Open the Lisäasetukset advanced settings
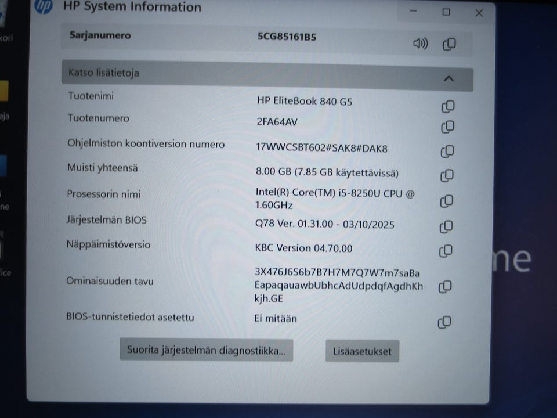 [x=362, y=351]
